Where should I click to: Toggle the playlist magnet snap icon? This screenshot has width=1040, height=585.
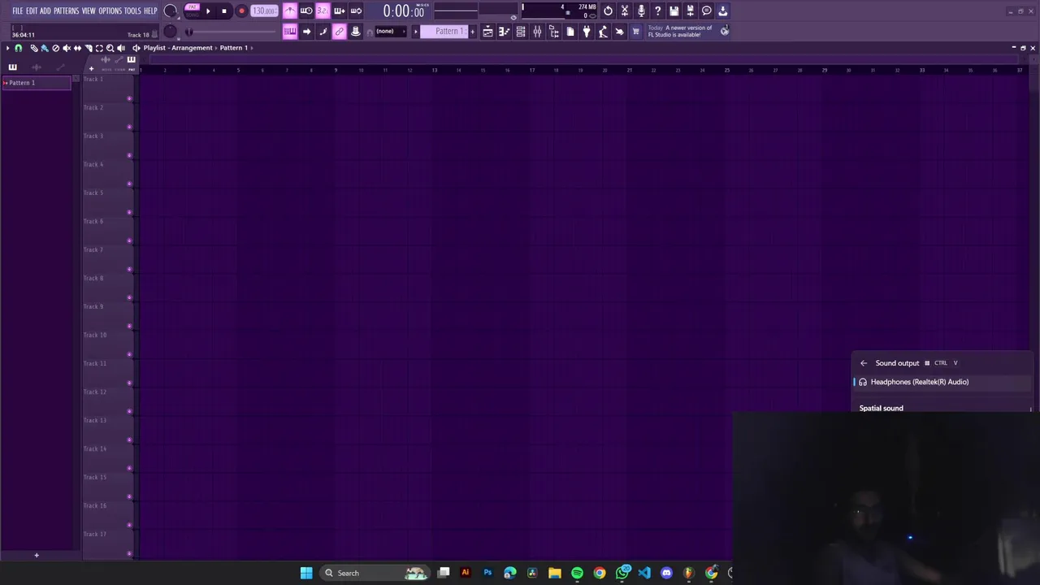coord(18,48)
